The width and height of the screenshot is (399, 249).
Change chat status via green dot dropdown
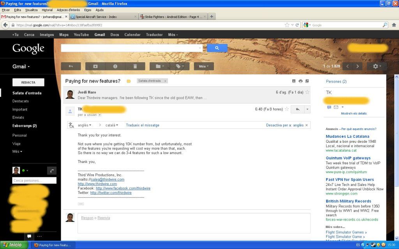pos(25,170)
